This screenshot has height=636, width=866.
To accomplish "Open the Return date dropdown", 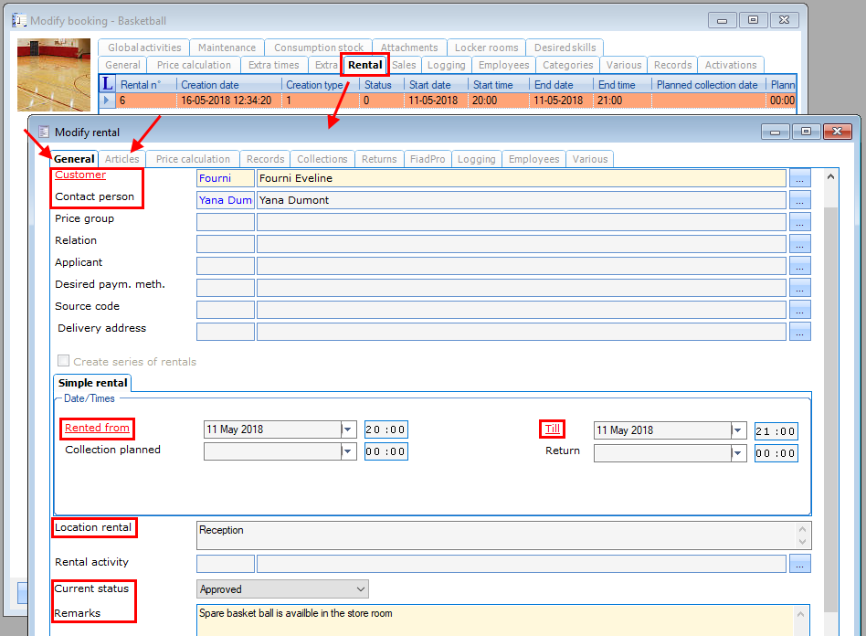I will click(738, 453).
